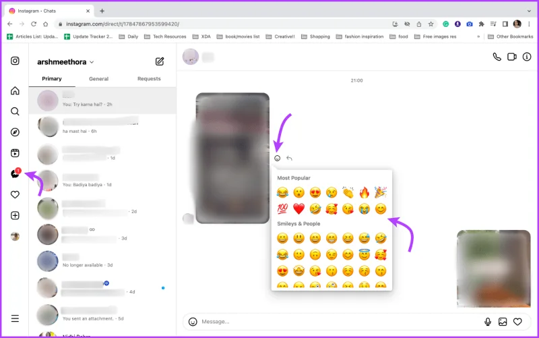539x338 pixels.
Task: Pick the fire emoji
Action: pyautogui.click(x=364, y=192)
